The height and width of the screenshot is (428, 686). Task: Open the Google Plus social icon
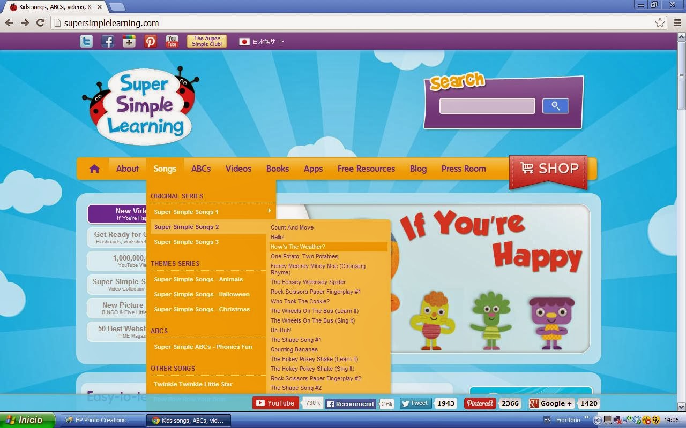point(129,41)
